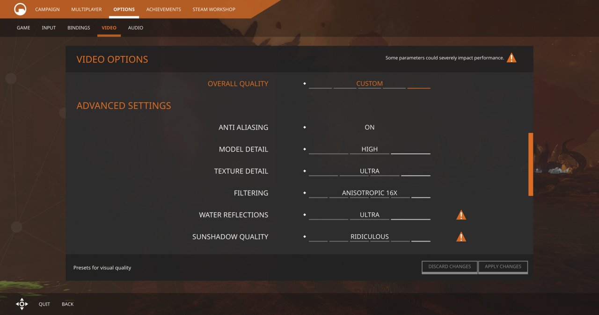Click Quit at the bottom bar

(x=44, y=304)
